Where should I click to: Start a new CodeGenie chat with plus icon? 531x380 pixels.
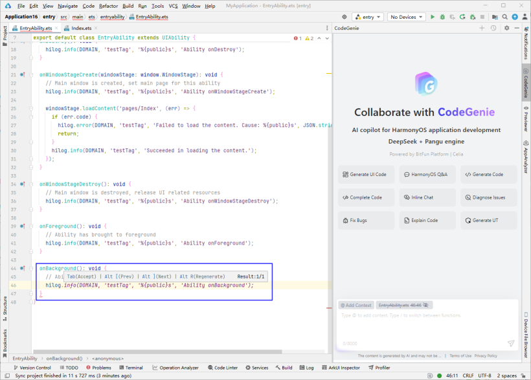pos(481,28)
